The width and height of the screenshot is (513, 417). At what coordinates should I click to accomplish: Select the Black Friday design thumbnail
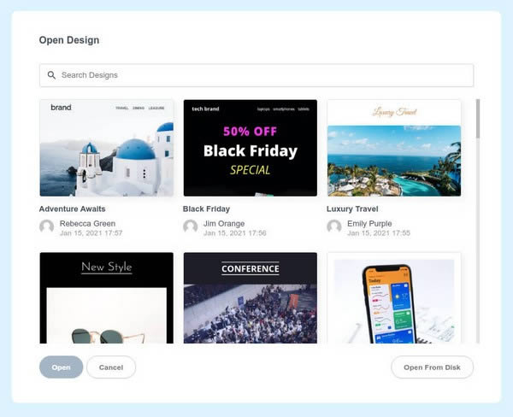[251, 148]
